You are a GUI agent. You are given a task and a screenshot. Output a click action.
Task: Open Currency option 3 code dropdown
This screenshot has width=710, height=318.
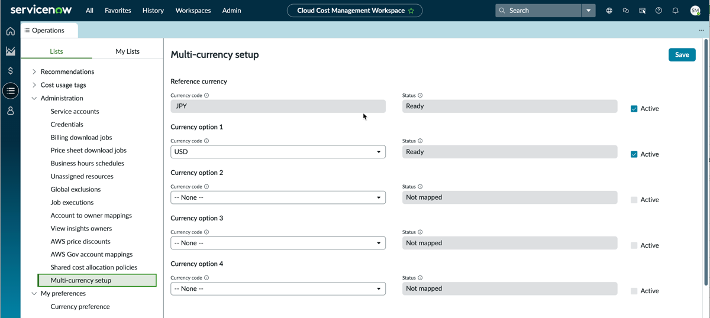click(278, 243)
